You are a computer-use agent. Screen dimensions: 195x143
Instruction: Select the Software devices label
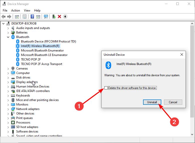point(27,131)
